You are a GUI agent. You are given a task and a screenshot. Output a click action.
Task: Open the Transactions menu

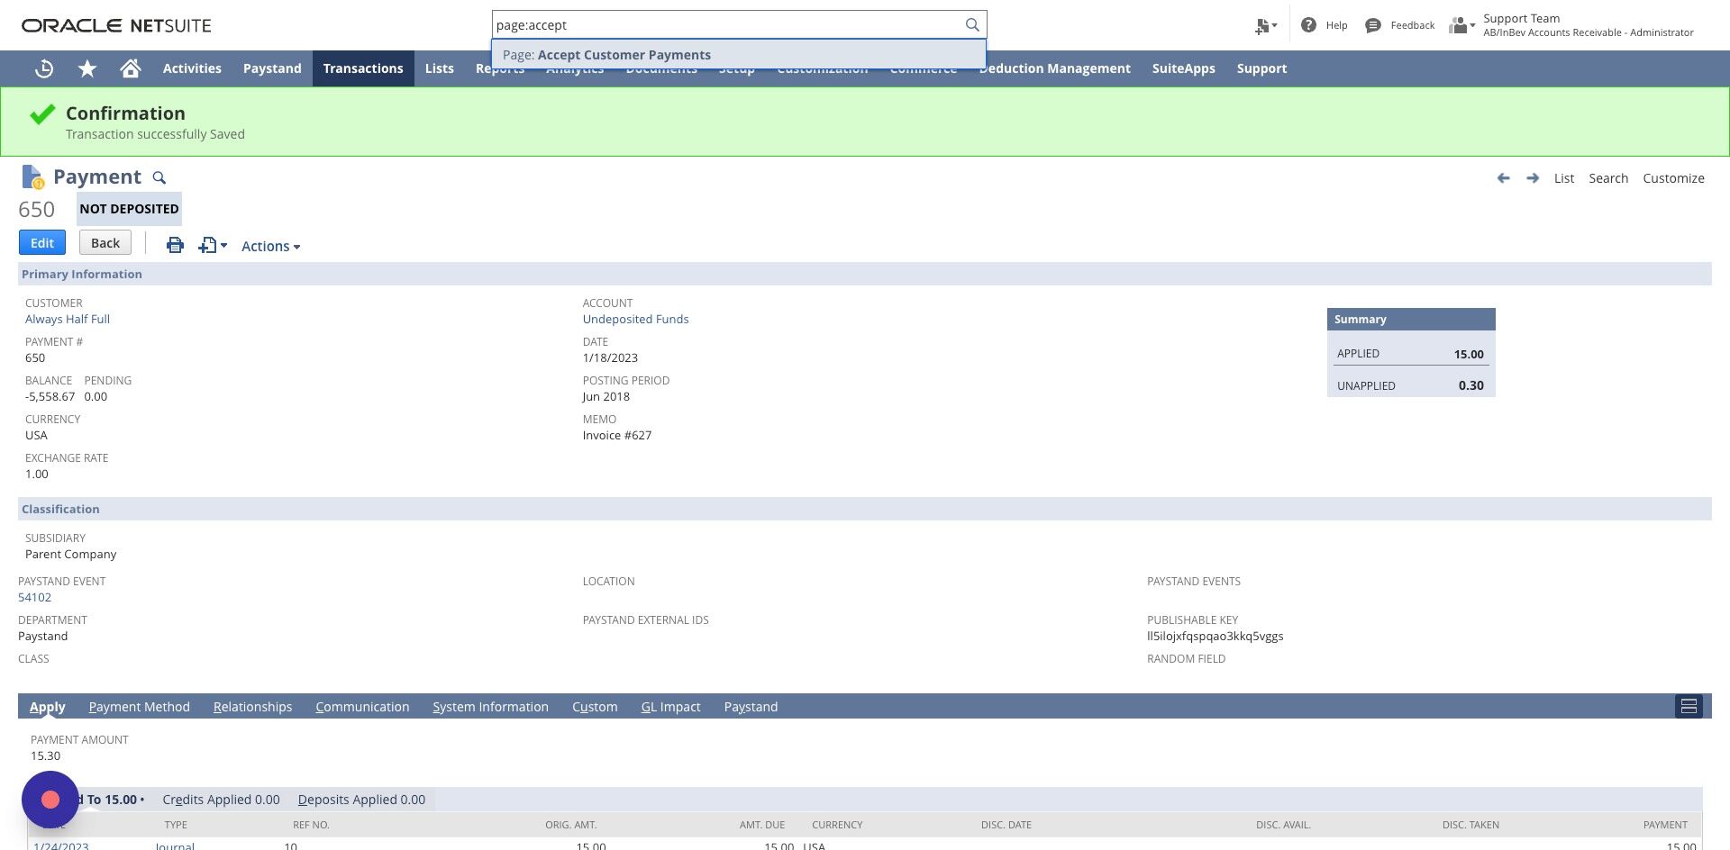pos(363,68)
